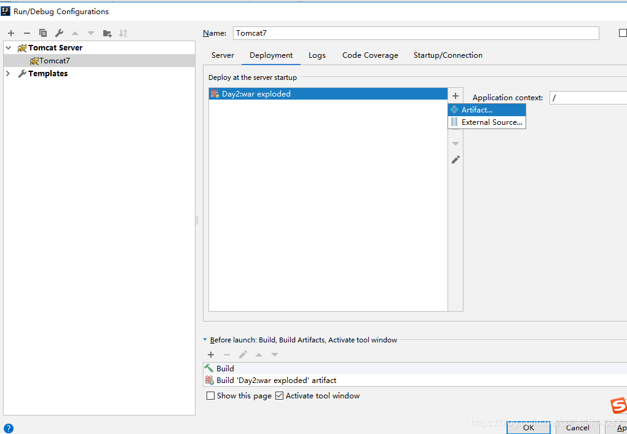Uncheck Activate tool window checkbox
The image size is (627, 434).
tap(280, 396)
